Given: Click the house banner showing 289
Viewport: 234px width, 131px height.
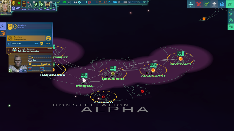Looking at the screenshot, I should point(53,4).
